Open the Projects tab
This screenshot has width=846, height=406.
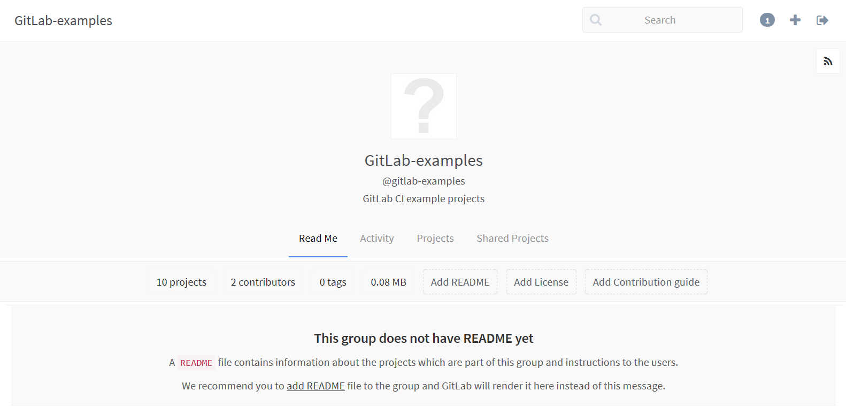point(435,239)
